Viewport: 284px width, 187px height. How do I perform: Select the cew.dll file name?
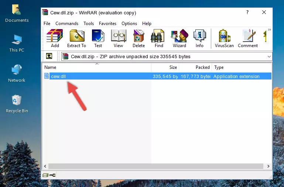(58, 76)
